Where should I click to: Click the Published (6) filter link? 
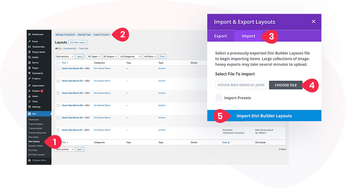(70, 48)
